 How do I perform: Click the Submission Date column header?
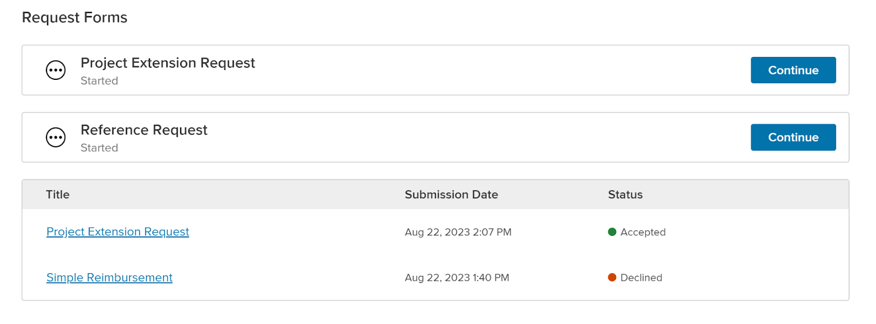point(451,195)
